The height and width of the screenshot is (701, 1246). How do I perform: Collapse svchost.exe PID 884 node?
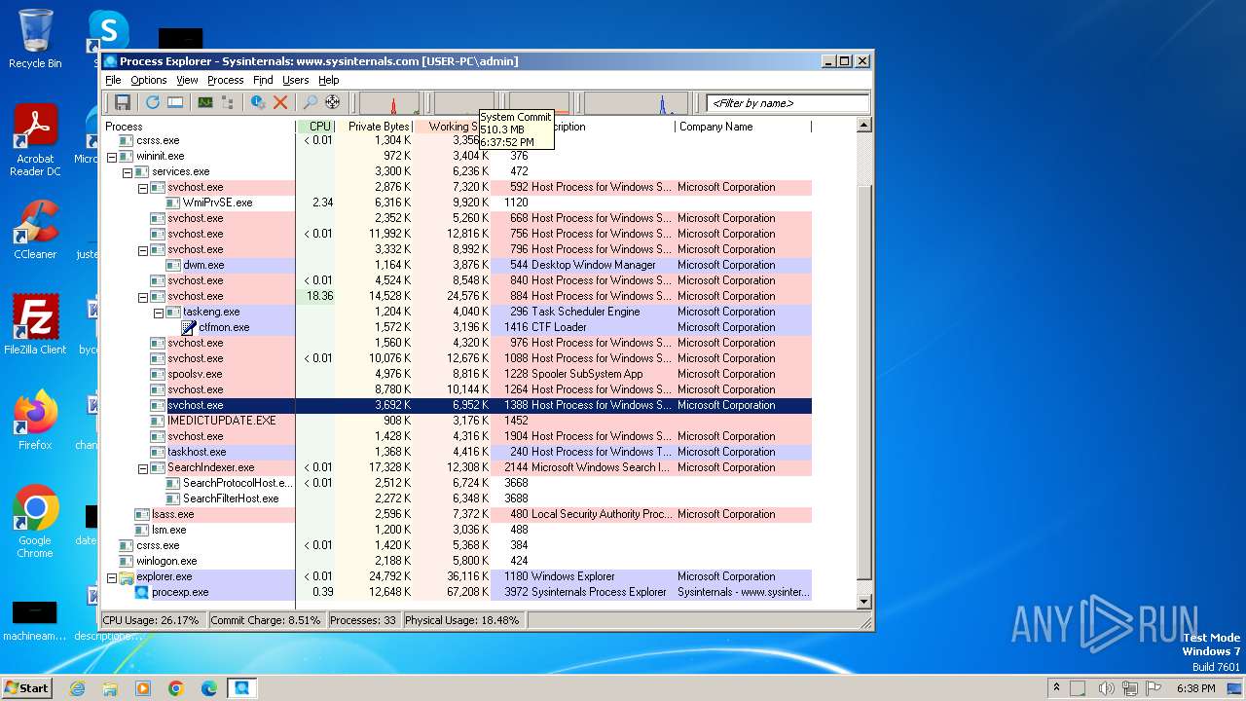point(142,296)
